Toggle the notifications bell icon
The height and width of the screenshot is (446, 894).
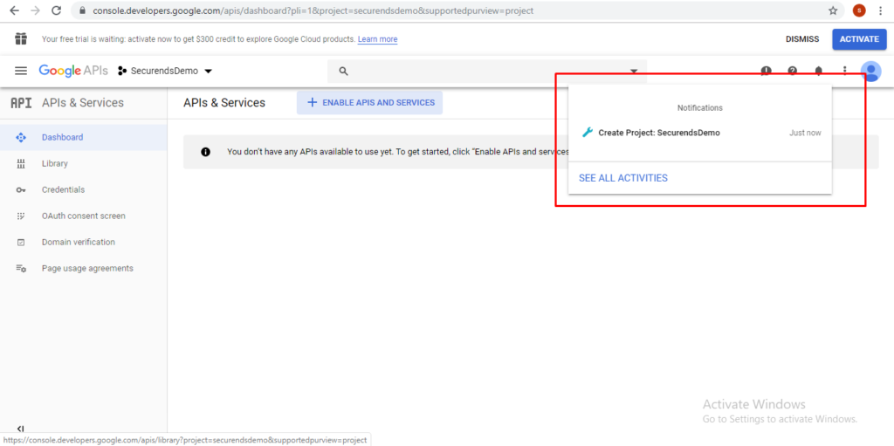click(x=818, y=71)
